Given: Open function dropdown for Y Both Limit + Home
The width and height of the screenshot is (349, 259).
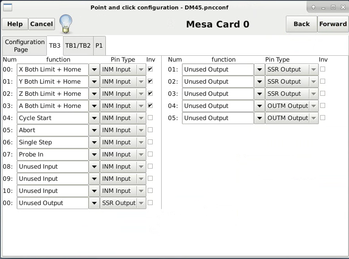Looking at the screenshot, I should click(x=95, y=81).
